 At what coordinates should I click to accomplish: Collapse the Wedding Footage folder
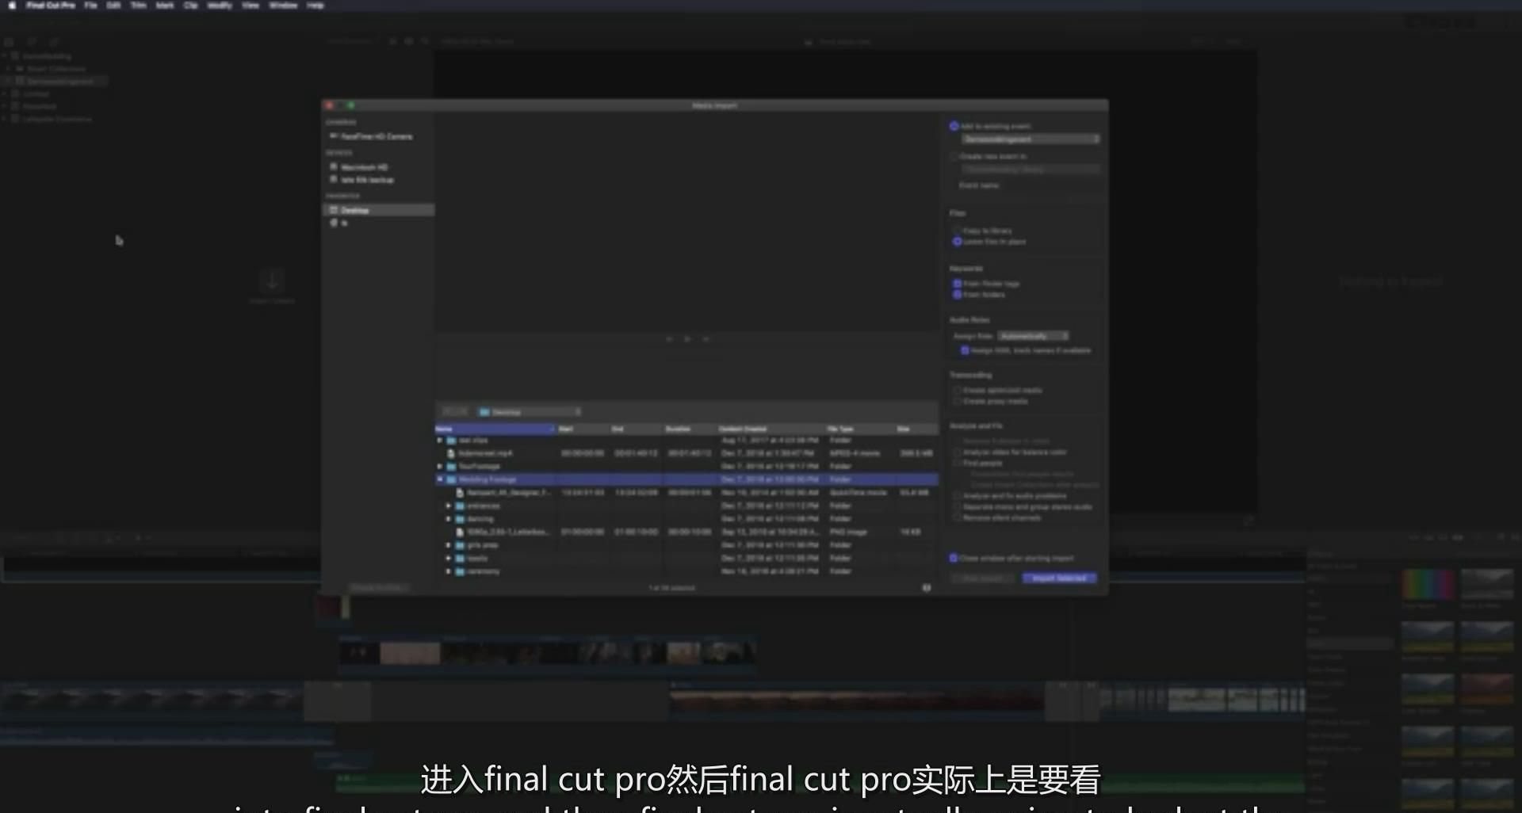440,479
